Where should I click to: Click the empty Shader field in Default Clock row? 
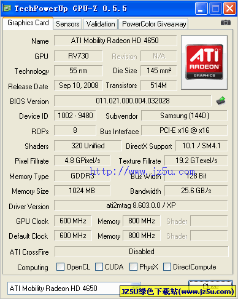209,236
